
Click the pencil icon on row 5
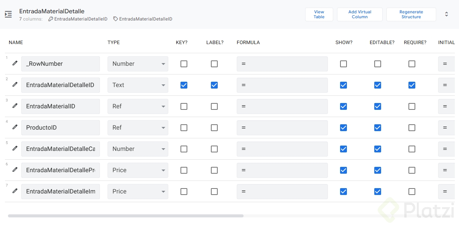15,149
